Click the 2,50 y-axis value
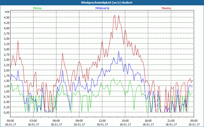This screenshot has width=204, height=127. (7, 60)
